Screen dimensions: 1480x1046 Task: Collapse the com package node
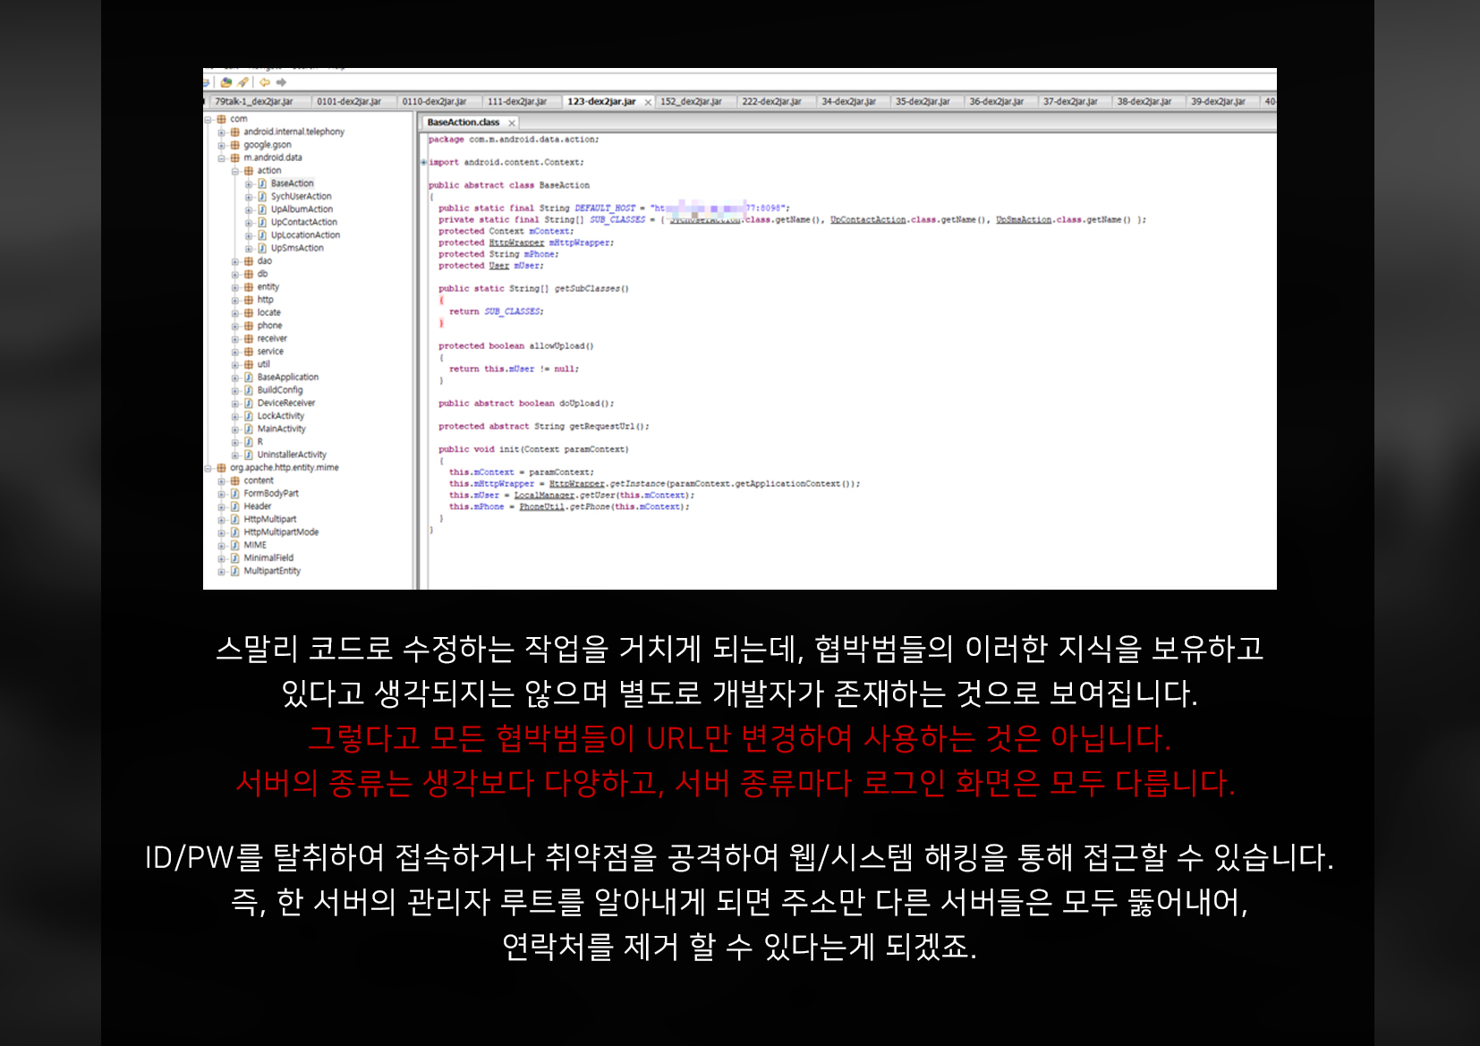pyautogui.click(x=208, y=119)
